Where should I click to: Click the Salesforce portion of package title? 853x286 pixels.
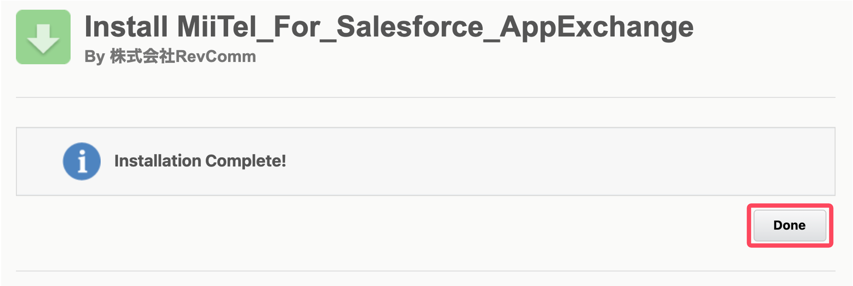(410, 26)
